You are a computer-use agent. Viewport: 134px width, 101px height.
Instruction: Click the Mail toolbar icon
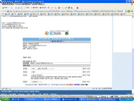(x=52, y=8)
